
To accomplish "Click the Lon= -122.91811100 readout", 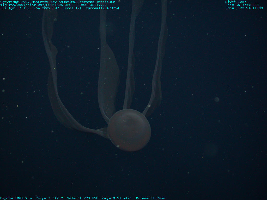I will click(244, 8).
